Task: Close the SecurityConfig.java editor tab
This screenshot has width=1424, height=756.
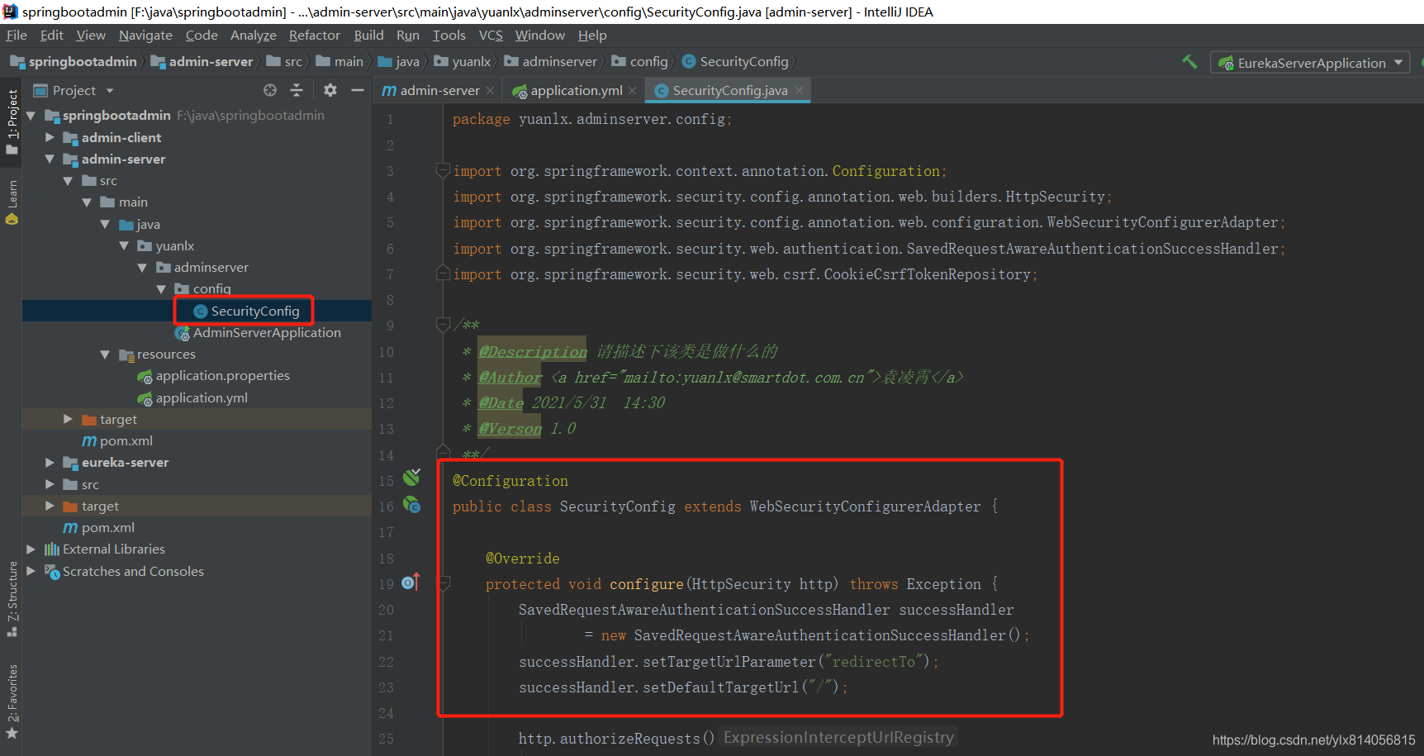Action: click(799, 91)
